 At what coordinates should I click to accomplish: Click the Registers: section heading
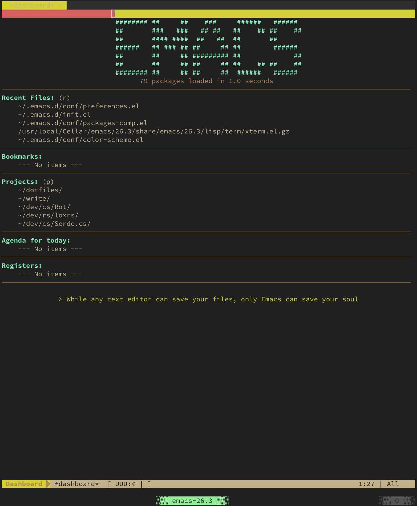click(x=22, y=266)
